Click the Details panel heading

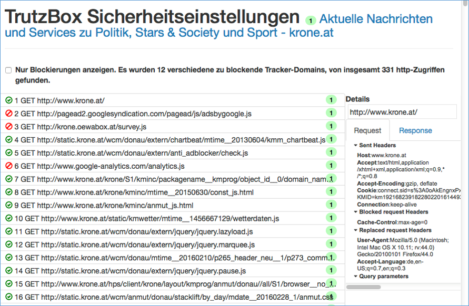[358, 99]
